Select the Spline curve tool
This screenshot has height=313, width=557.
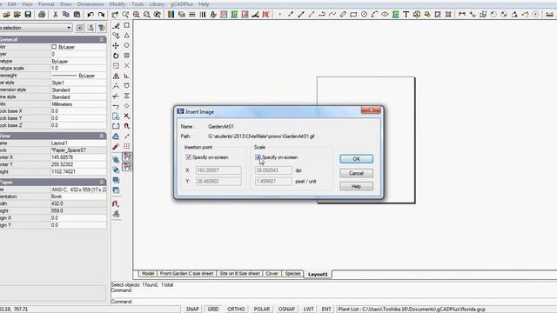pyautogui.click(x=332, y=15)
